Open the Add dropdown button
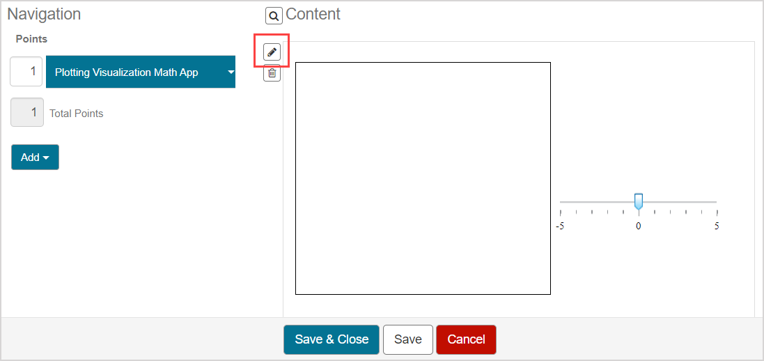The width and height of the screenshot is (764, 361). [x=35, y=157]
